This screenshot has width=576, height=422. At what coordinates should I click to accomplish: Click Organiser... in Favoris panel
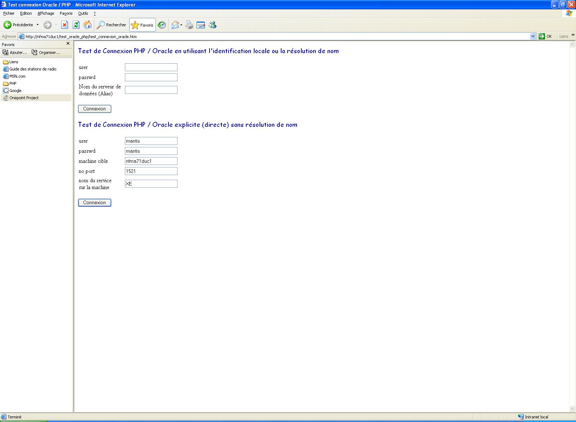click(46, 52)
